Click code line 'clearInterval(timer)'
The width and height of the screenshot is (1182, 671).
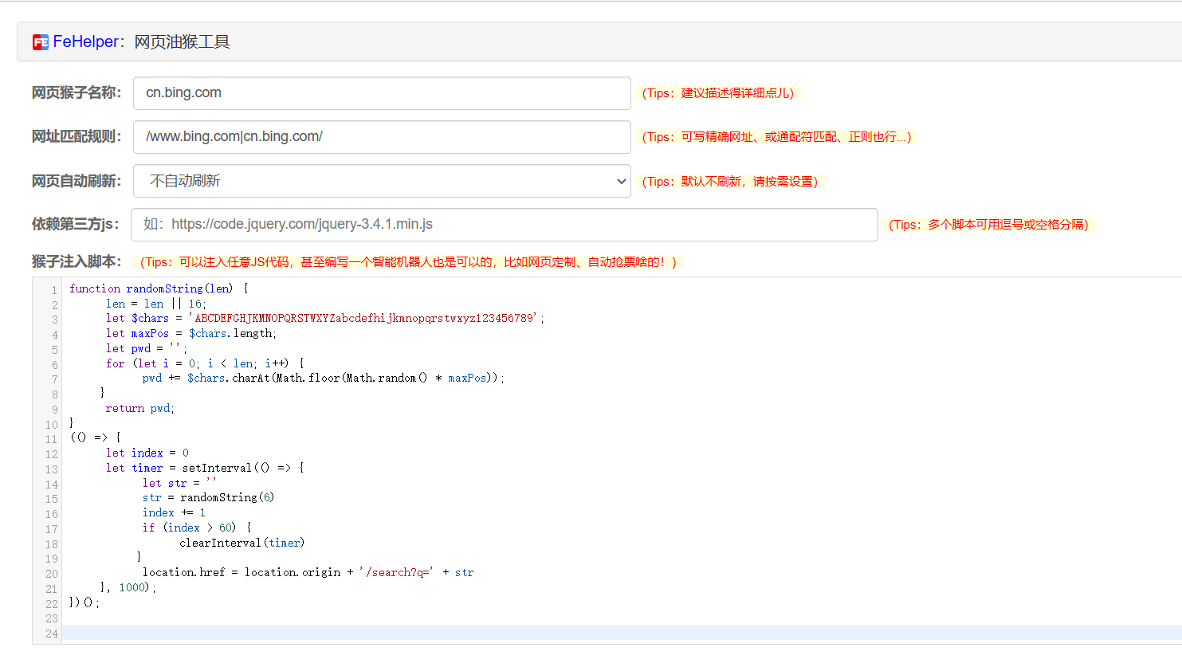tap(242, 543)
